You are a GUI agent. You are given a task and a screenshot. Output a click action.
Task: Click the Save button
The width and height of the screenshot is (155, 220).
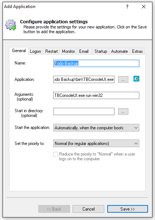127,209
